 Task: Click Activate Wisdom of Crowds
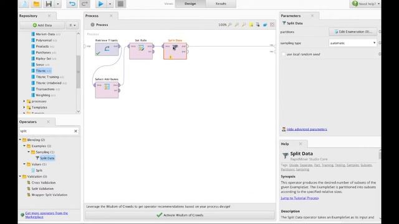[180, 215]
